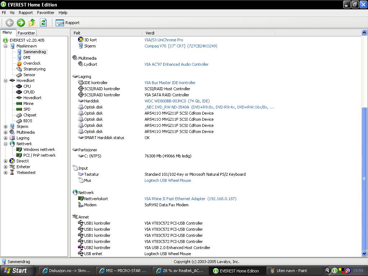Expand the Multimedia tree node
The image size is (368, 276).
[x=5, y=132]
